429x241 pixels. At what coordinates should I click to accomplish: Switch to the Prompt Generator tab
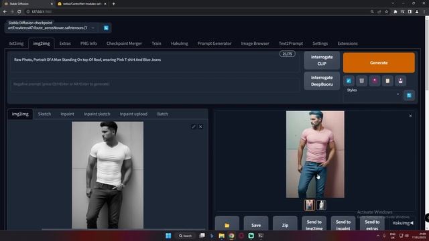coord(214,44)
